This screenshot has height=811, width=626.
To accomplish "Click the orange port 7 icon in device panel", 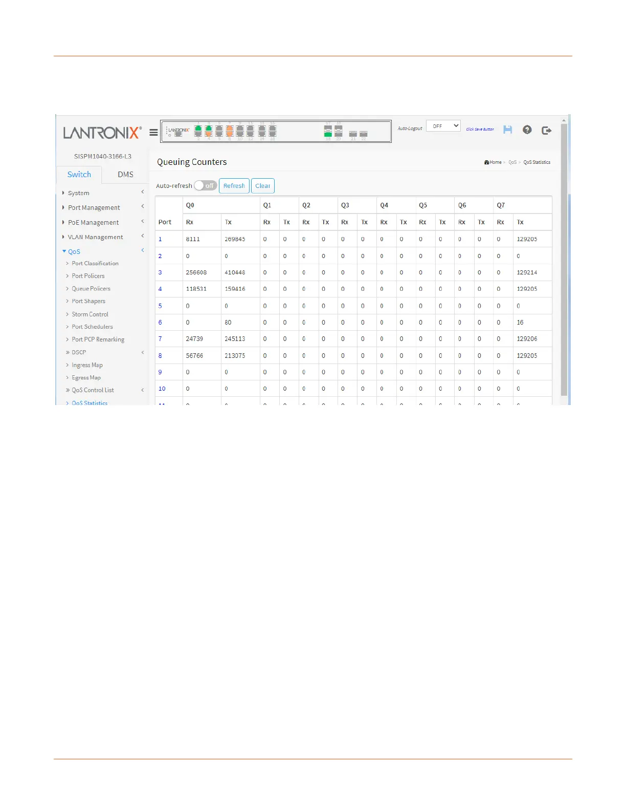I will coord(230,129).
